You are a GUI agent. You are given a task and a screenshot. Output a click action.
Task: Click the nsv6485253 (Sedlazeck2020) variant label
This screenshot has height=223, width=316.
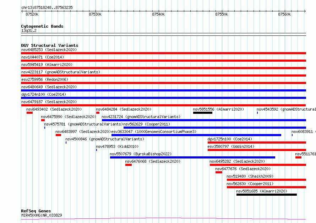tap(49, 50)
